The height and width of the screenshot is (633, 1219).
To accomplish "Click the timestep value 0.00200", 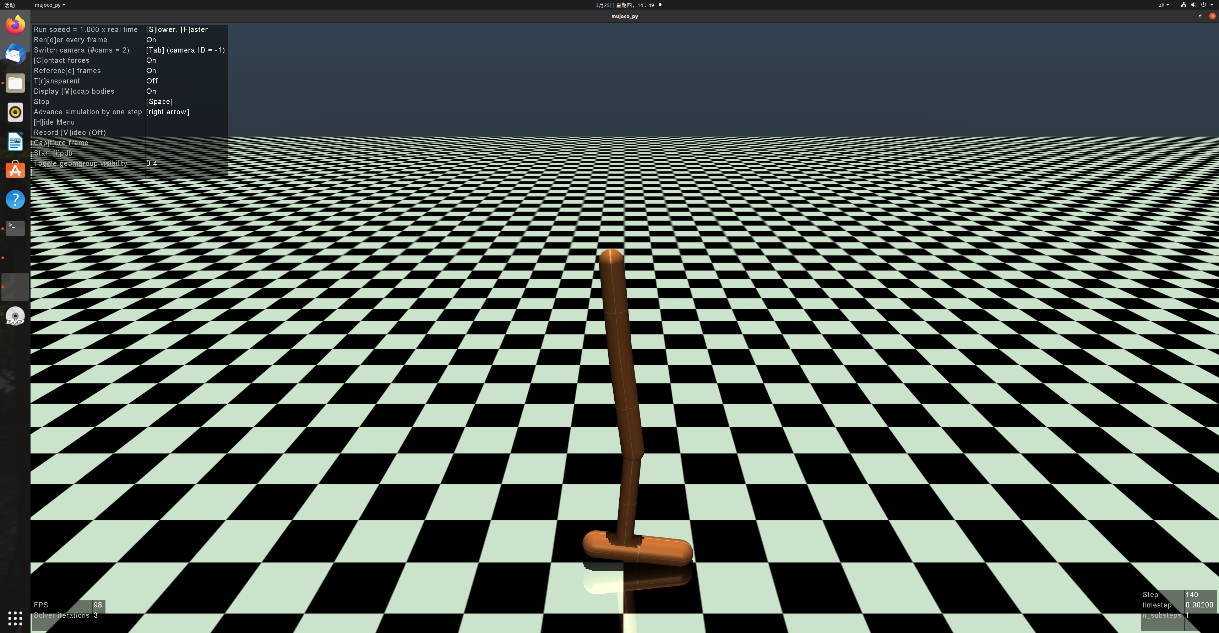I will pos(1199,605).
